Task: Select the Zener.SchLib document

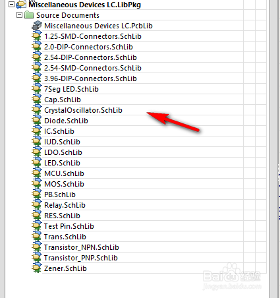Action: [x=65, y=268]
